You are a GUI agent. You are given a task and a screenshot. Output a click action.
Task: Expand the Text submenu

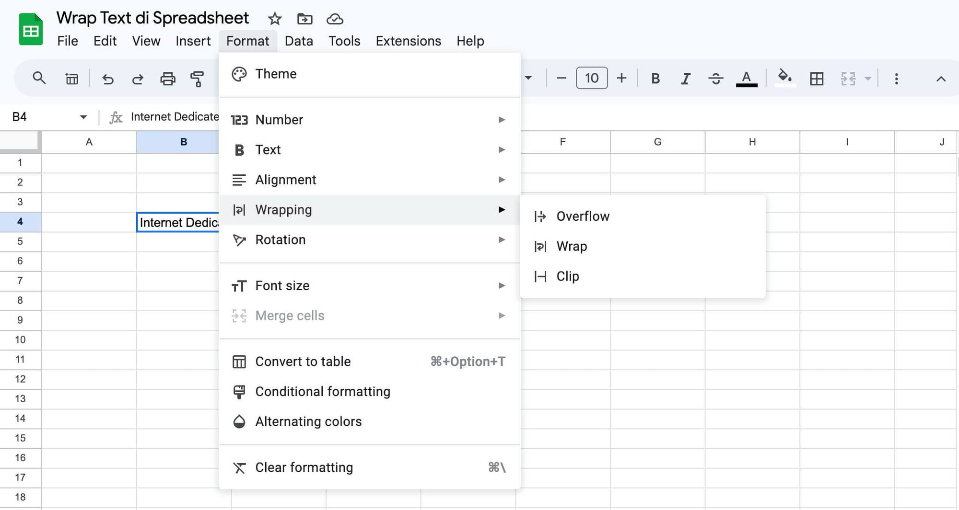[x=369, y=150]
